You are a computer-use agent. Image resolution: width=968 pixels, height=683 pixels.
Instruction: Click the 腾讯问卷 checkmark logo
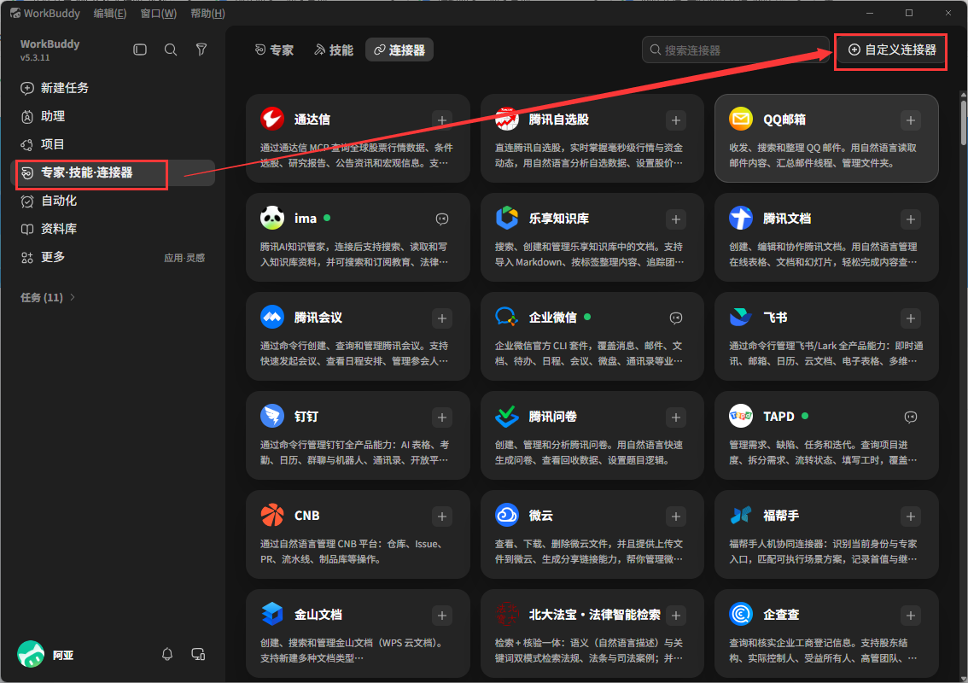(x=507, y=416)
